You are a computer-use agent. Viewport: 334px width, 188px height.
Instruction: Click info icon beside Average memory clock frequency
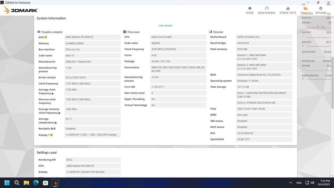(59, 113)
